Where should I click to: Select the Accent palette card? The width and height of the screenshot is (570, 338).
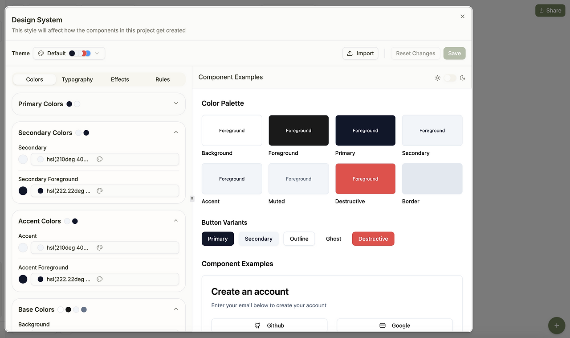(232, 178)
